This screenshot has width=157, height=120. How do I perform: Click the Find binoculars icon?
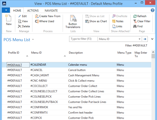point(135,26)
